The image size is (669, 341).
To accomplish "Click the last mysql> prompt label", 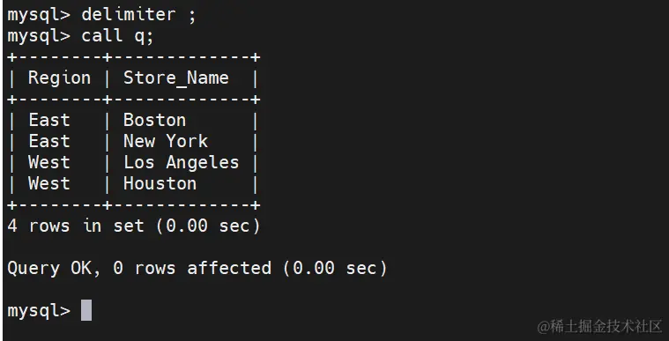I will tap(39, 311).
